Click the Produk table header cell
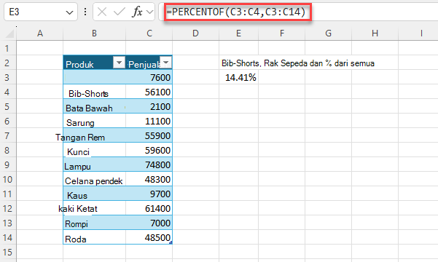 click(95, 63)
